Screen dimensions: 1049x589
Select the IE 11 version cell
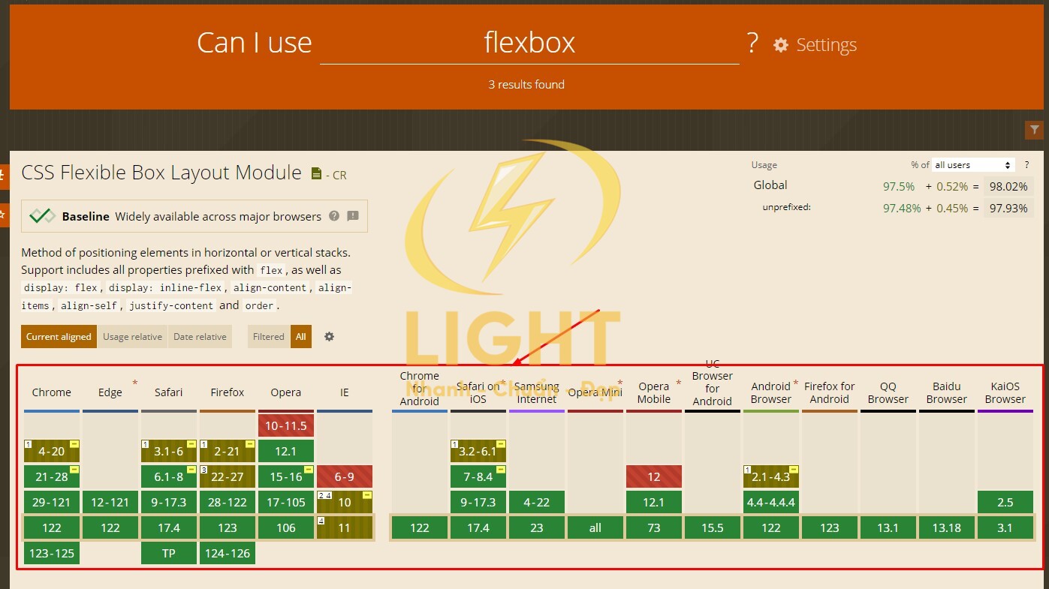[x=345, y=527]
